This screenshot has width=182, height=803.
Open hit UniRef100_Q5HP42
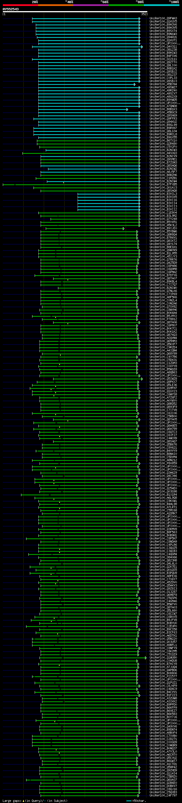(163, 767)
